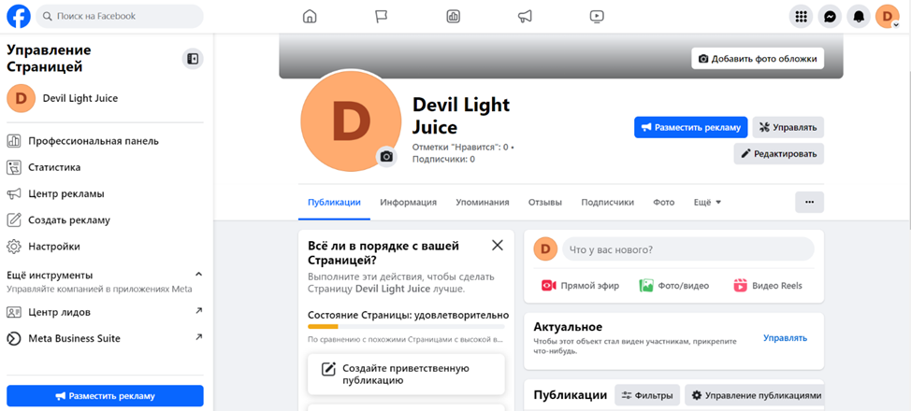Open the top bar megaphone ads icon
Viewport: 911px width, 411px height.
526,16
